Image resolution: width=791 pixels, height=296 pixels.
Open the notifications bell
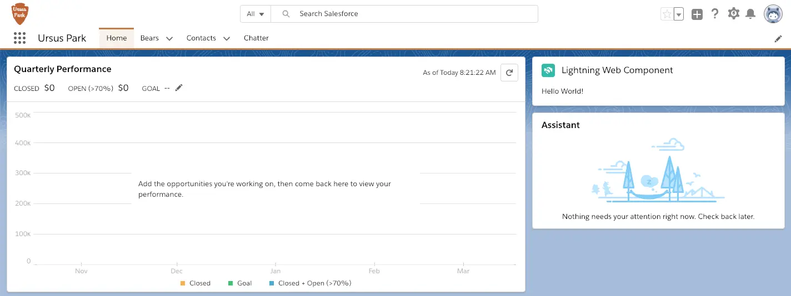(750, 14)
